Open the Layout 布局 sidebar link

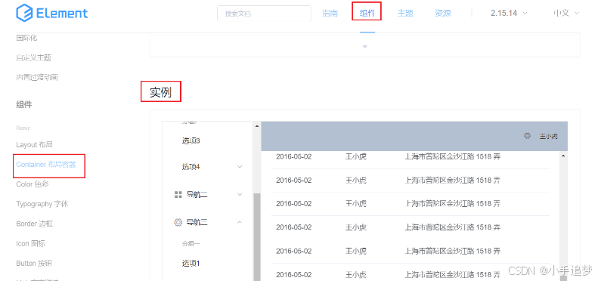coord(34,145)
